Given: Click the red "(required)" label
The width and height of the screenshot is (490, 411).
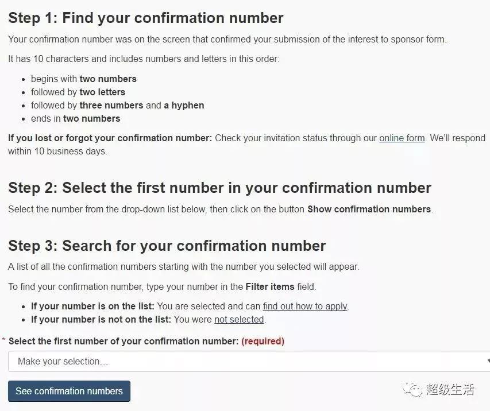Looking at the screenshot, I should click(x=263, y=341).
